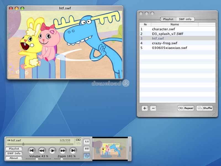Switch to the SWF info tab
221x166 pixels.
(x=185, y=19)
